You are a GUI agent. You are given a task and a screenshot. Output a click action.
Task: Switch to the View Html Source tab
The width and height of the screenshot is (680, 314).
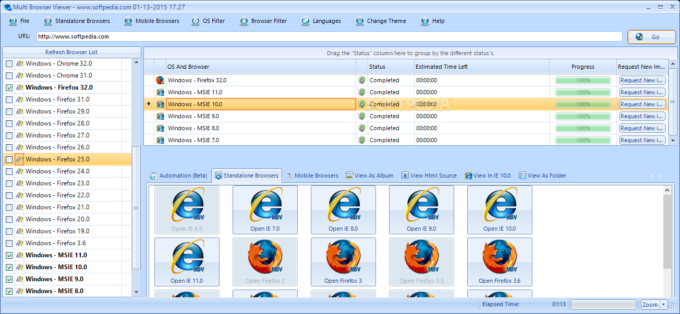pos(429,175)
